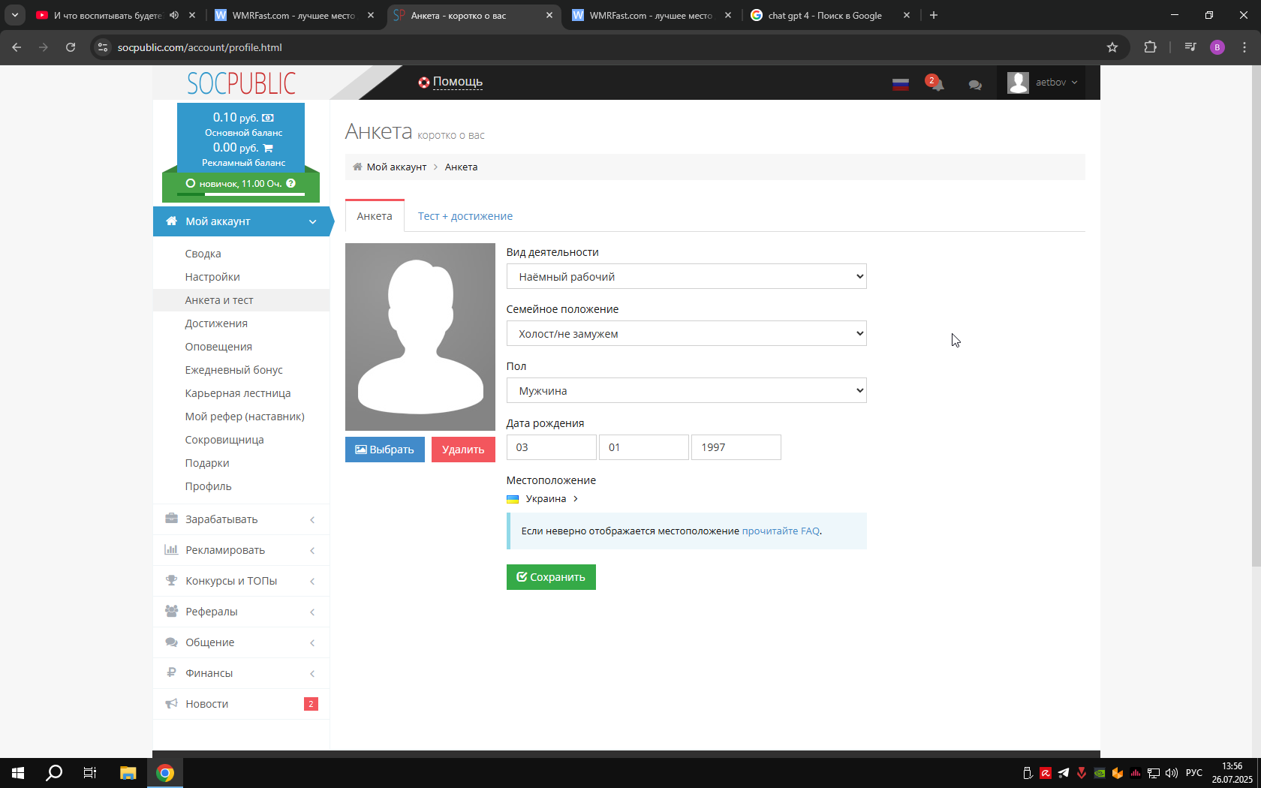The width and height of the screenshot is (1261, 788).
Task: Reload the page
Action: [71, 47]
